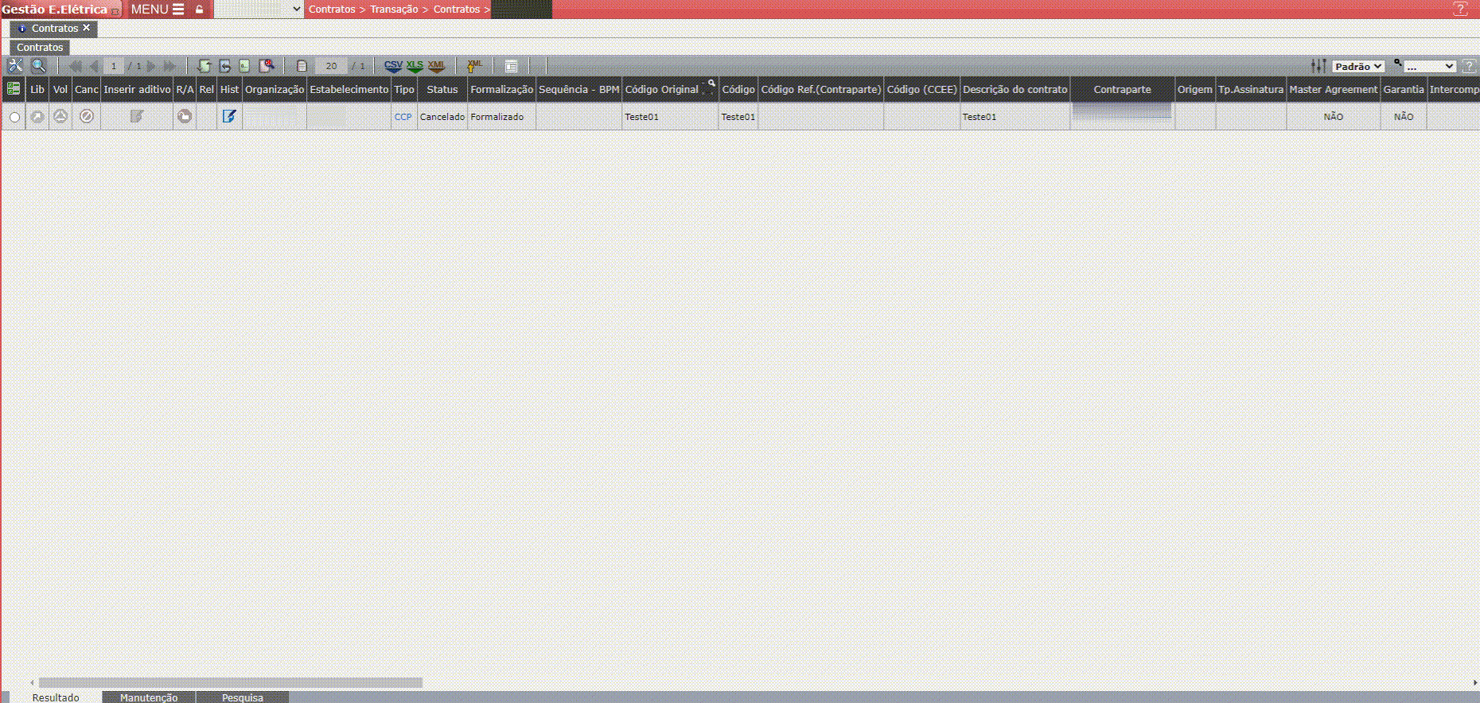Click the horizontal scrollbar at the bottom
This screenshot has height=703, width=1480.
point(231,682)
